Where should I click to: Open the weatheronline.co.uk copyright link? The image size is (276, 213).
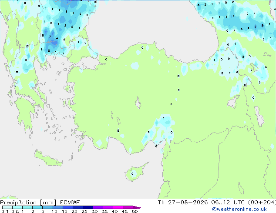239,209
